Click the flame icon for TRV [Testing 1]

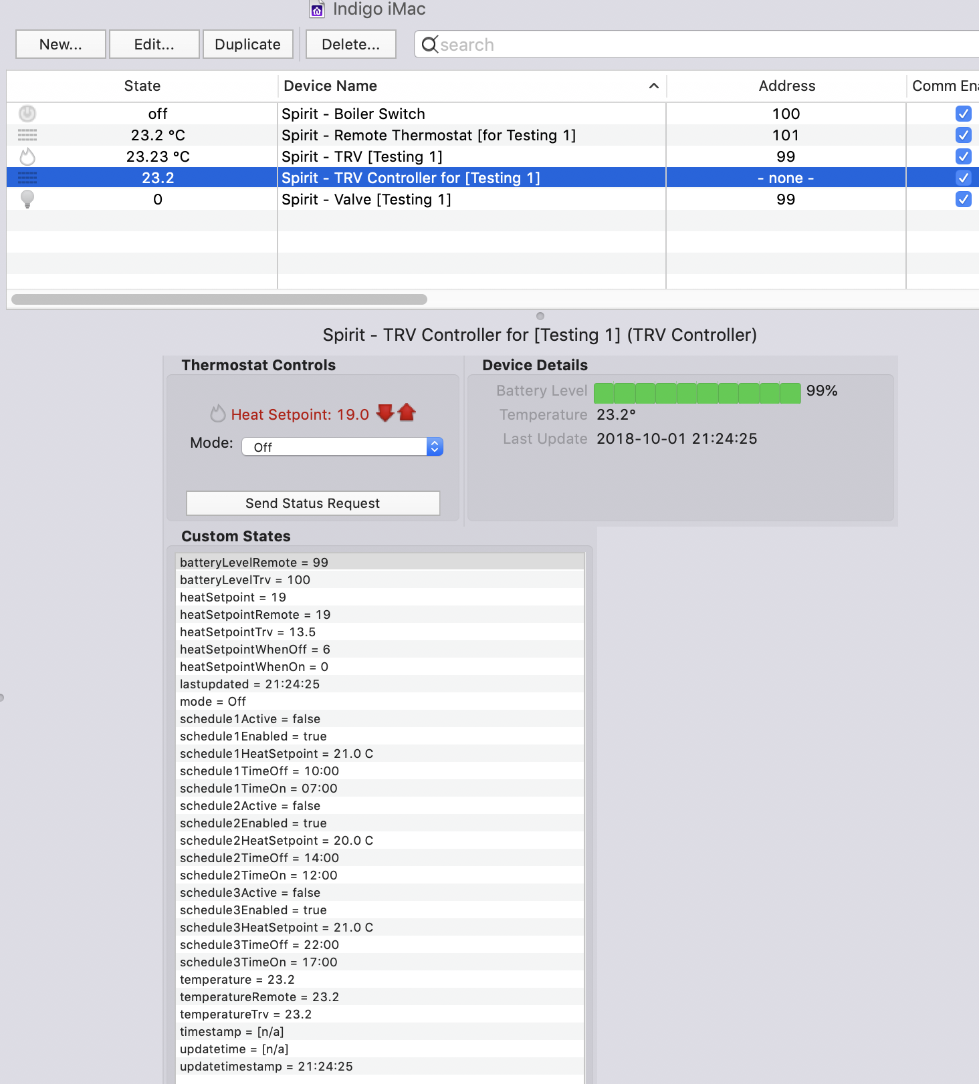click(x=27, y=156)
